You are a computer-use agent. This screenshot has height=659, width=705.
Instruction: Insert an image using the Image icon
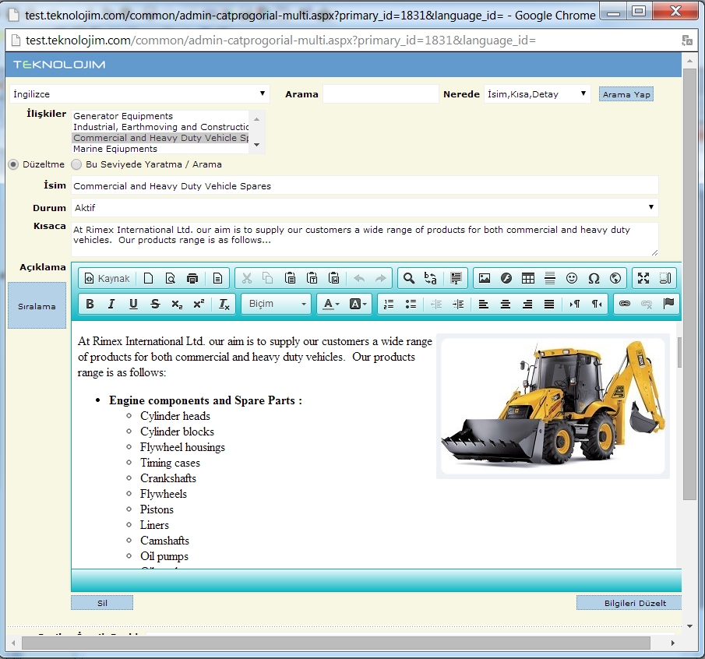pos(485,278)
